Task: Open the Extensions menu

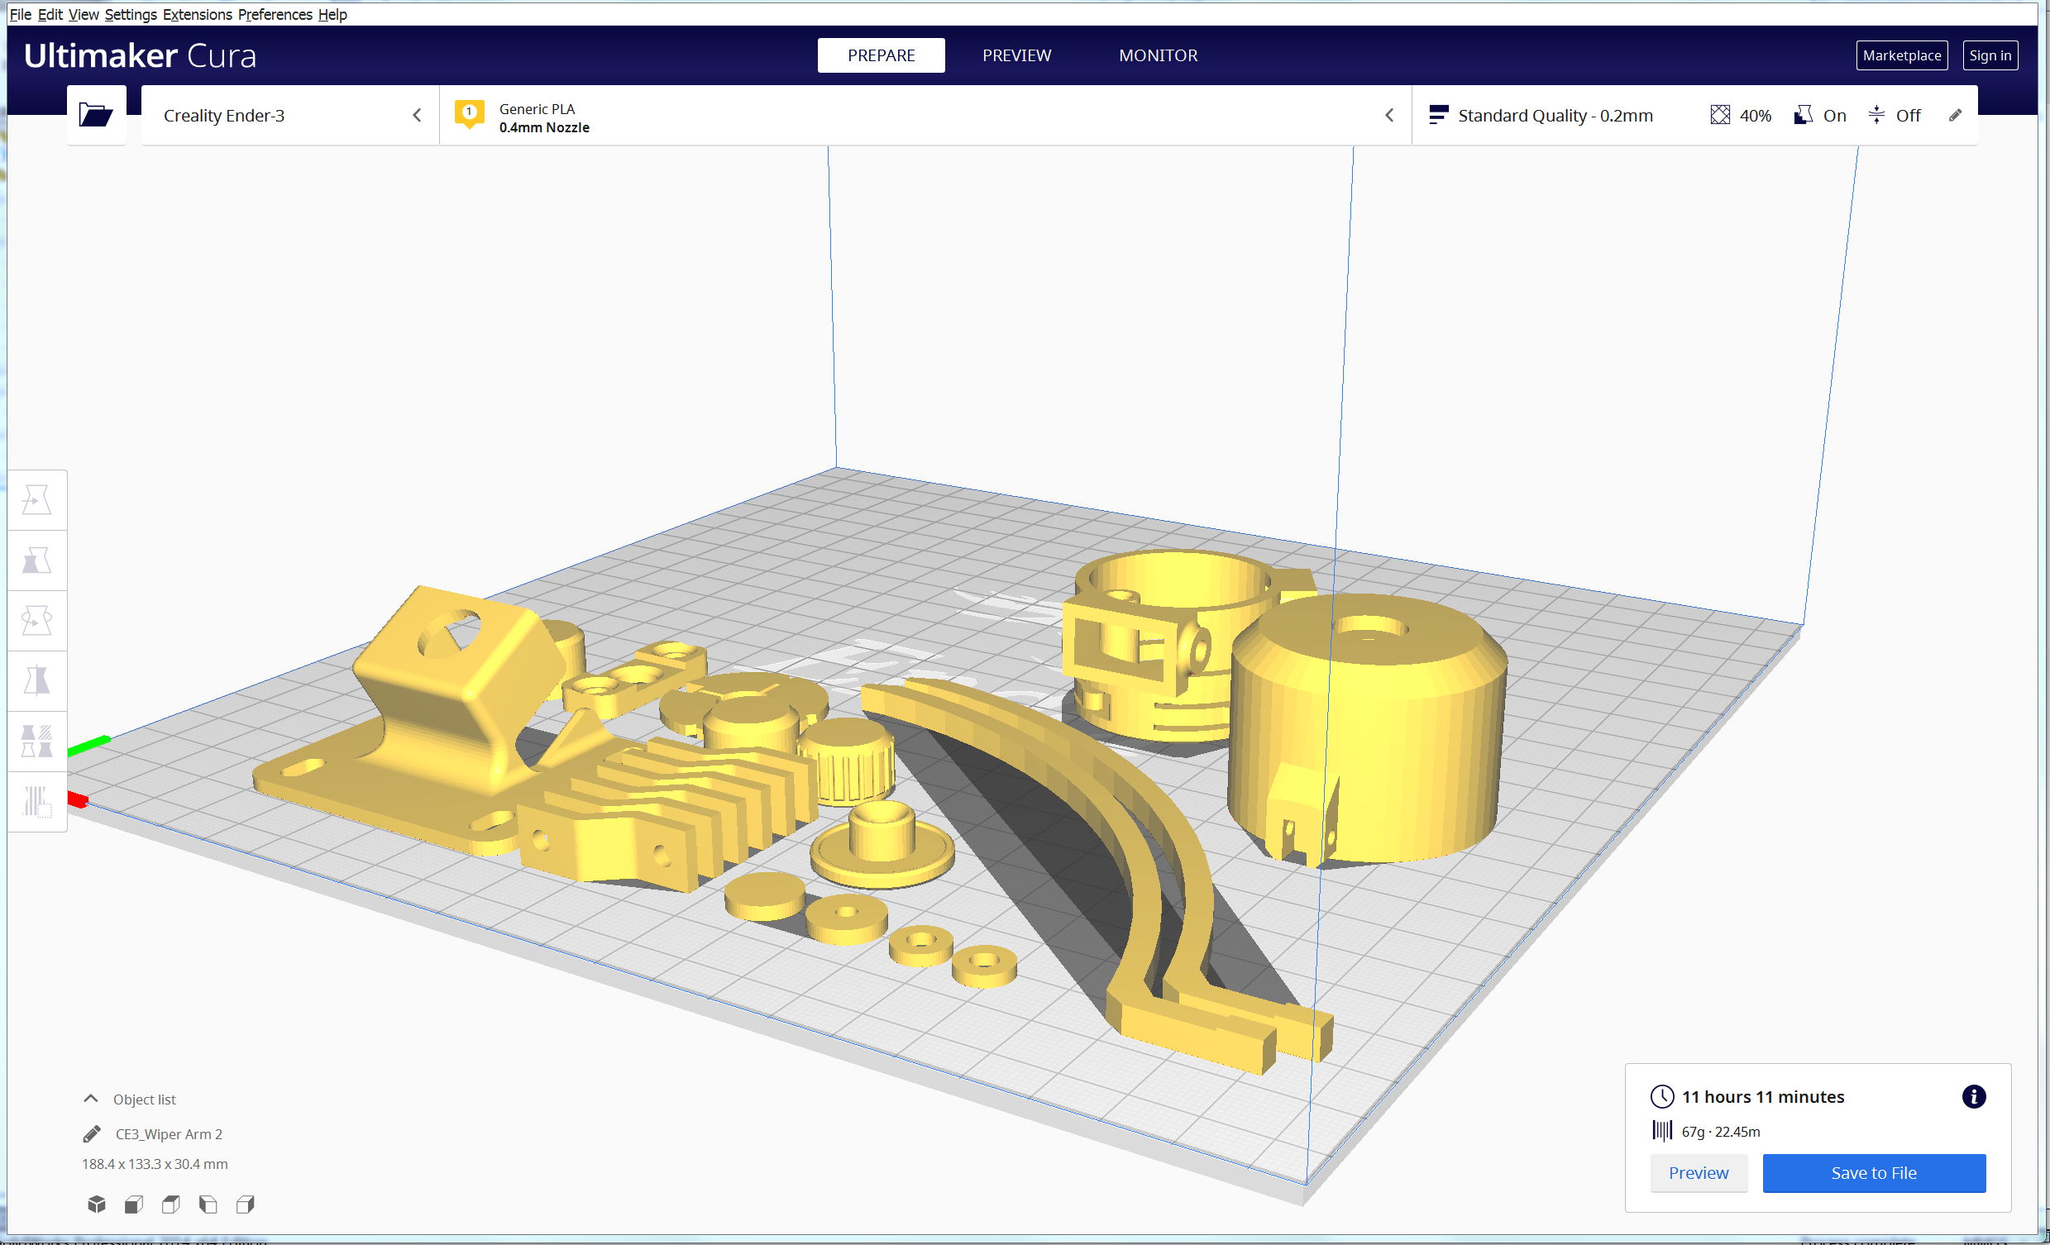Action: click(197, 14)
